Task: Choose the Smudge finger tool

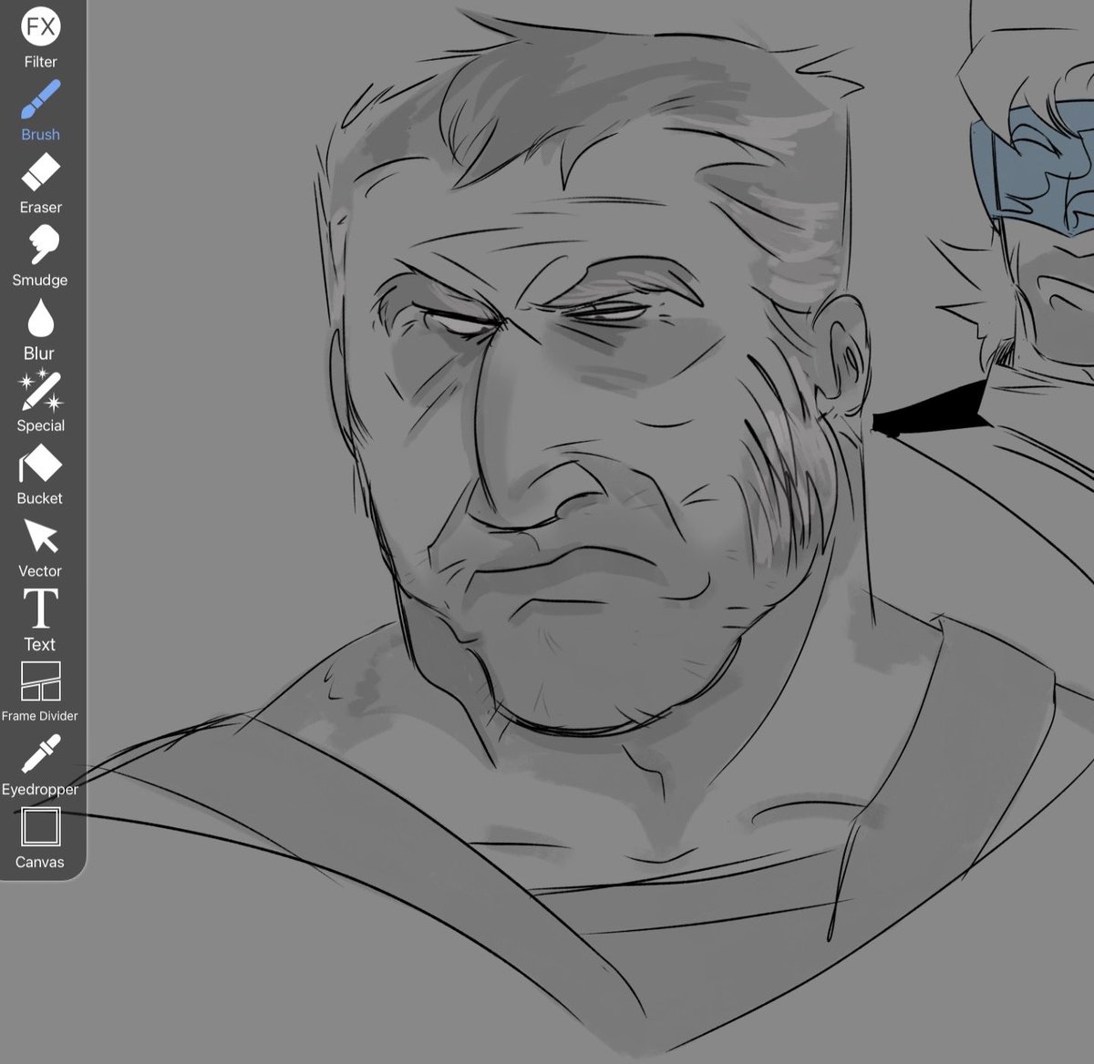Action: 40,256
